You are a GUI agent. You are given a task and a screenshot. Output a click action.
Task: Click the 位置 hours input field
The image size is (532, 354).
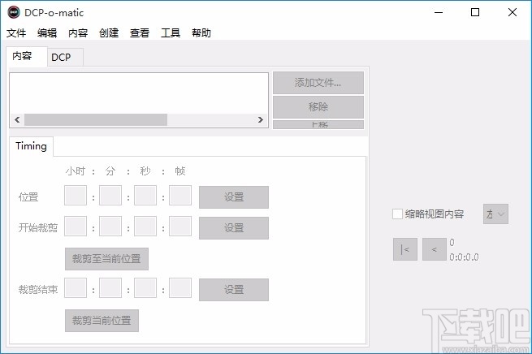76,196
